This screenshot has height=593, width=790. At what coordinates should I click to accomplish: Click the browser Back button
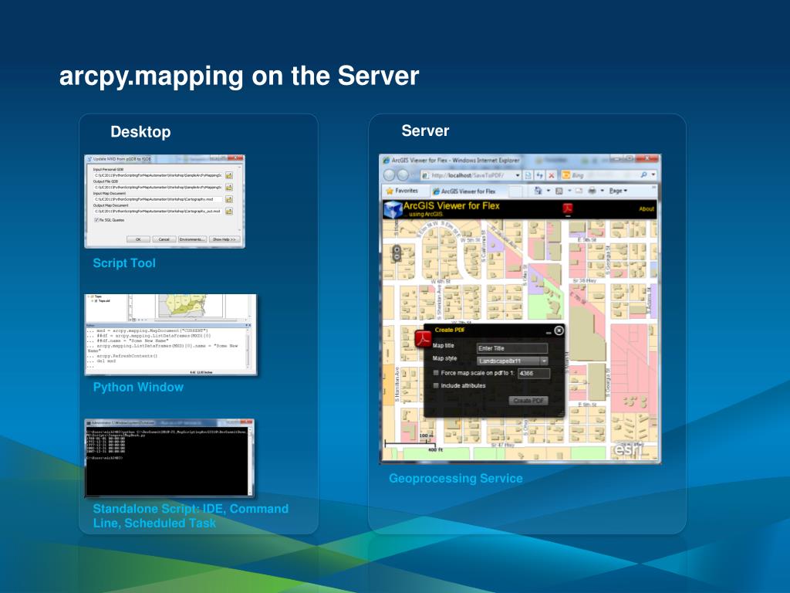pyautogui.click(x=389, y=175)
